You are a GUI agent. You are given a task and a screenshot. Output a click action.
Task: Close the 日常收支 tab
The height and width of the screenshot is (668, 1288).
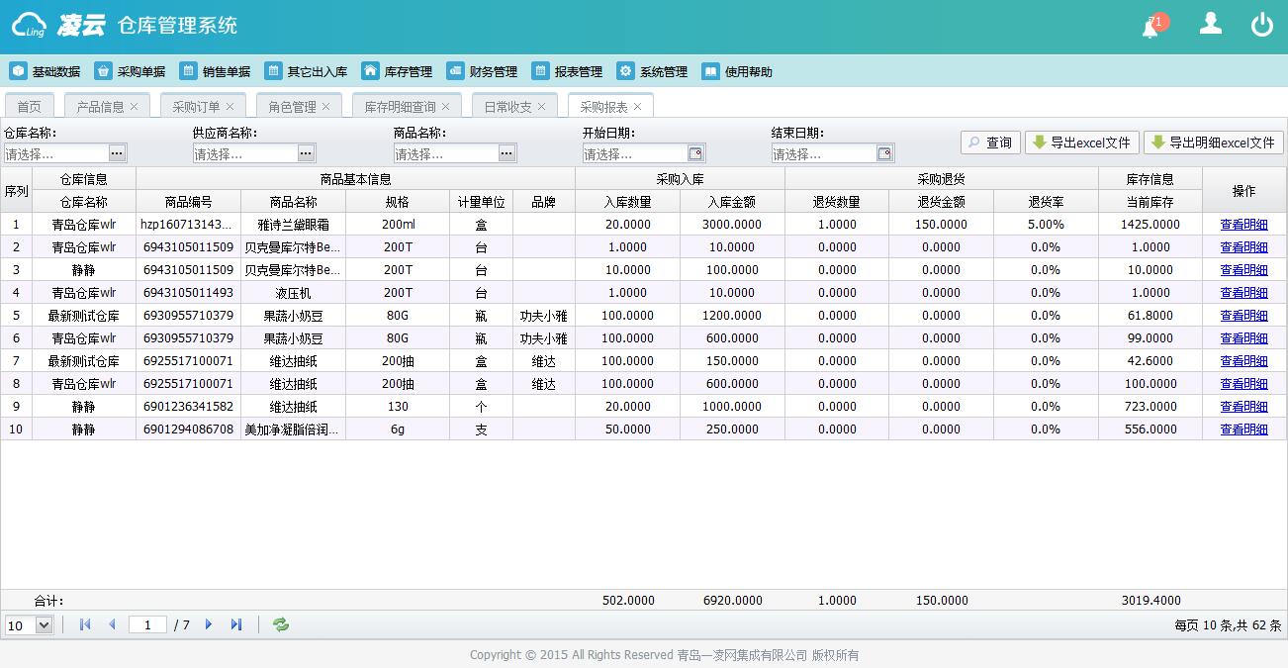point(541,107)
